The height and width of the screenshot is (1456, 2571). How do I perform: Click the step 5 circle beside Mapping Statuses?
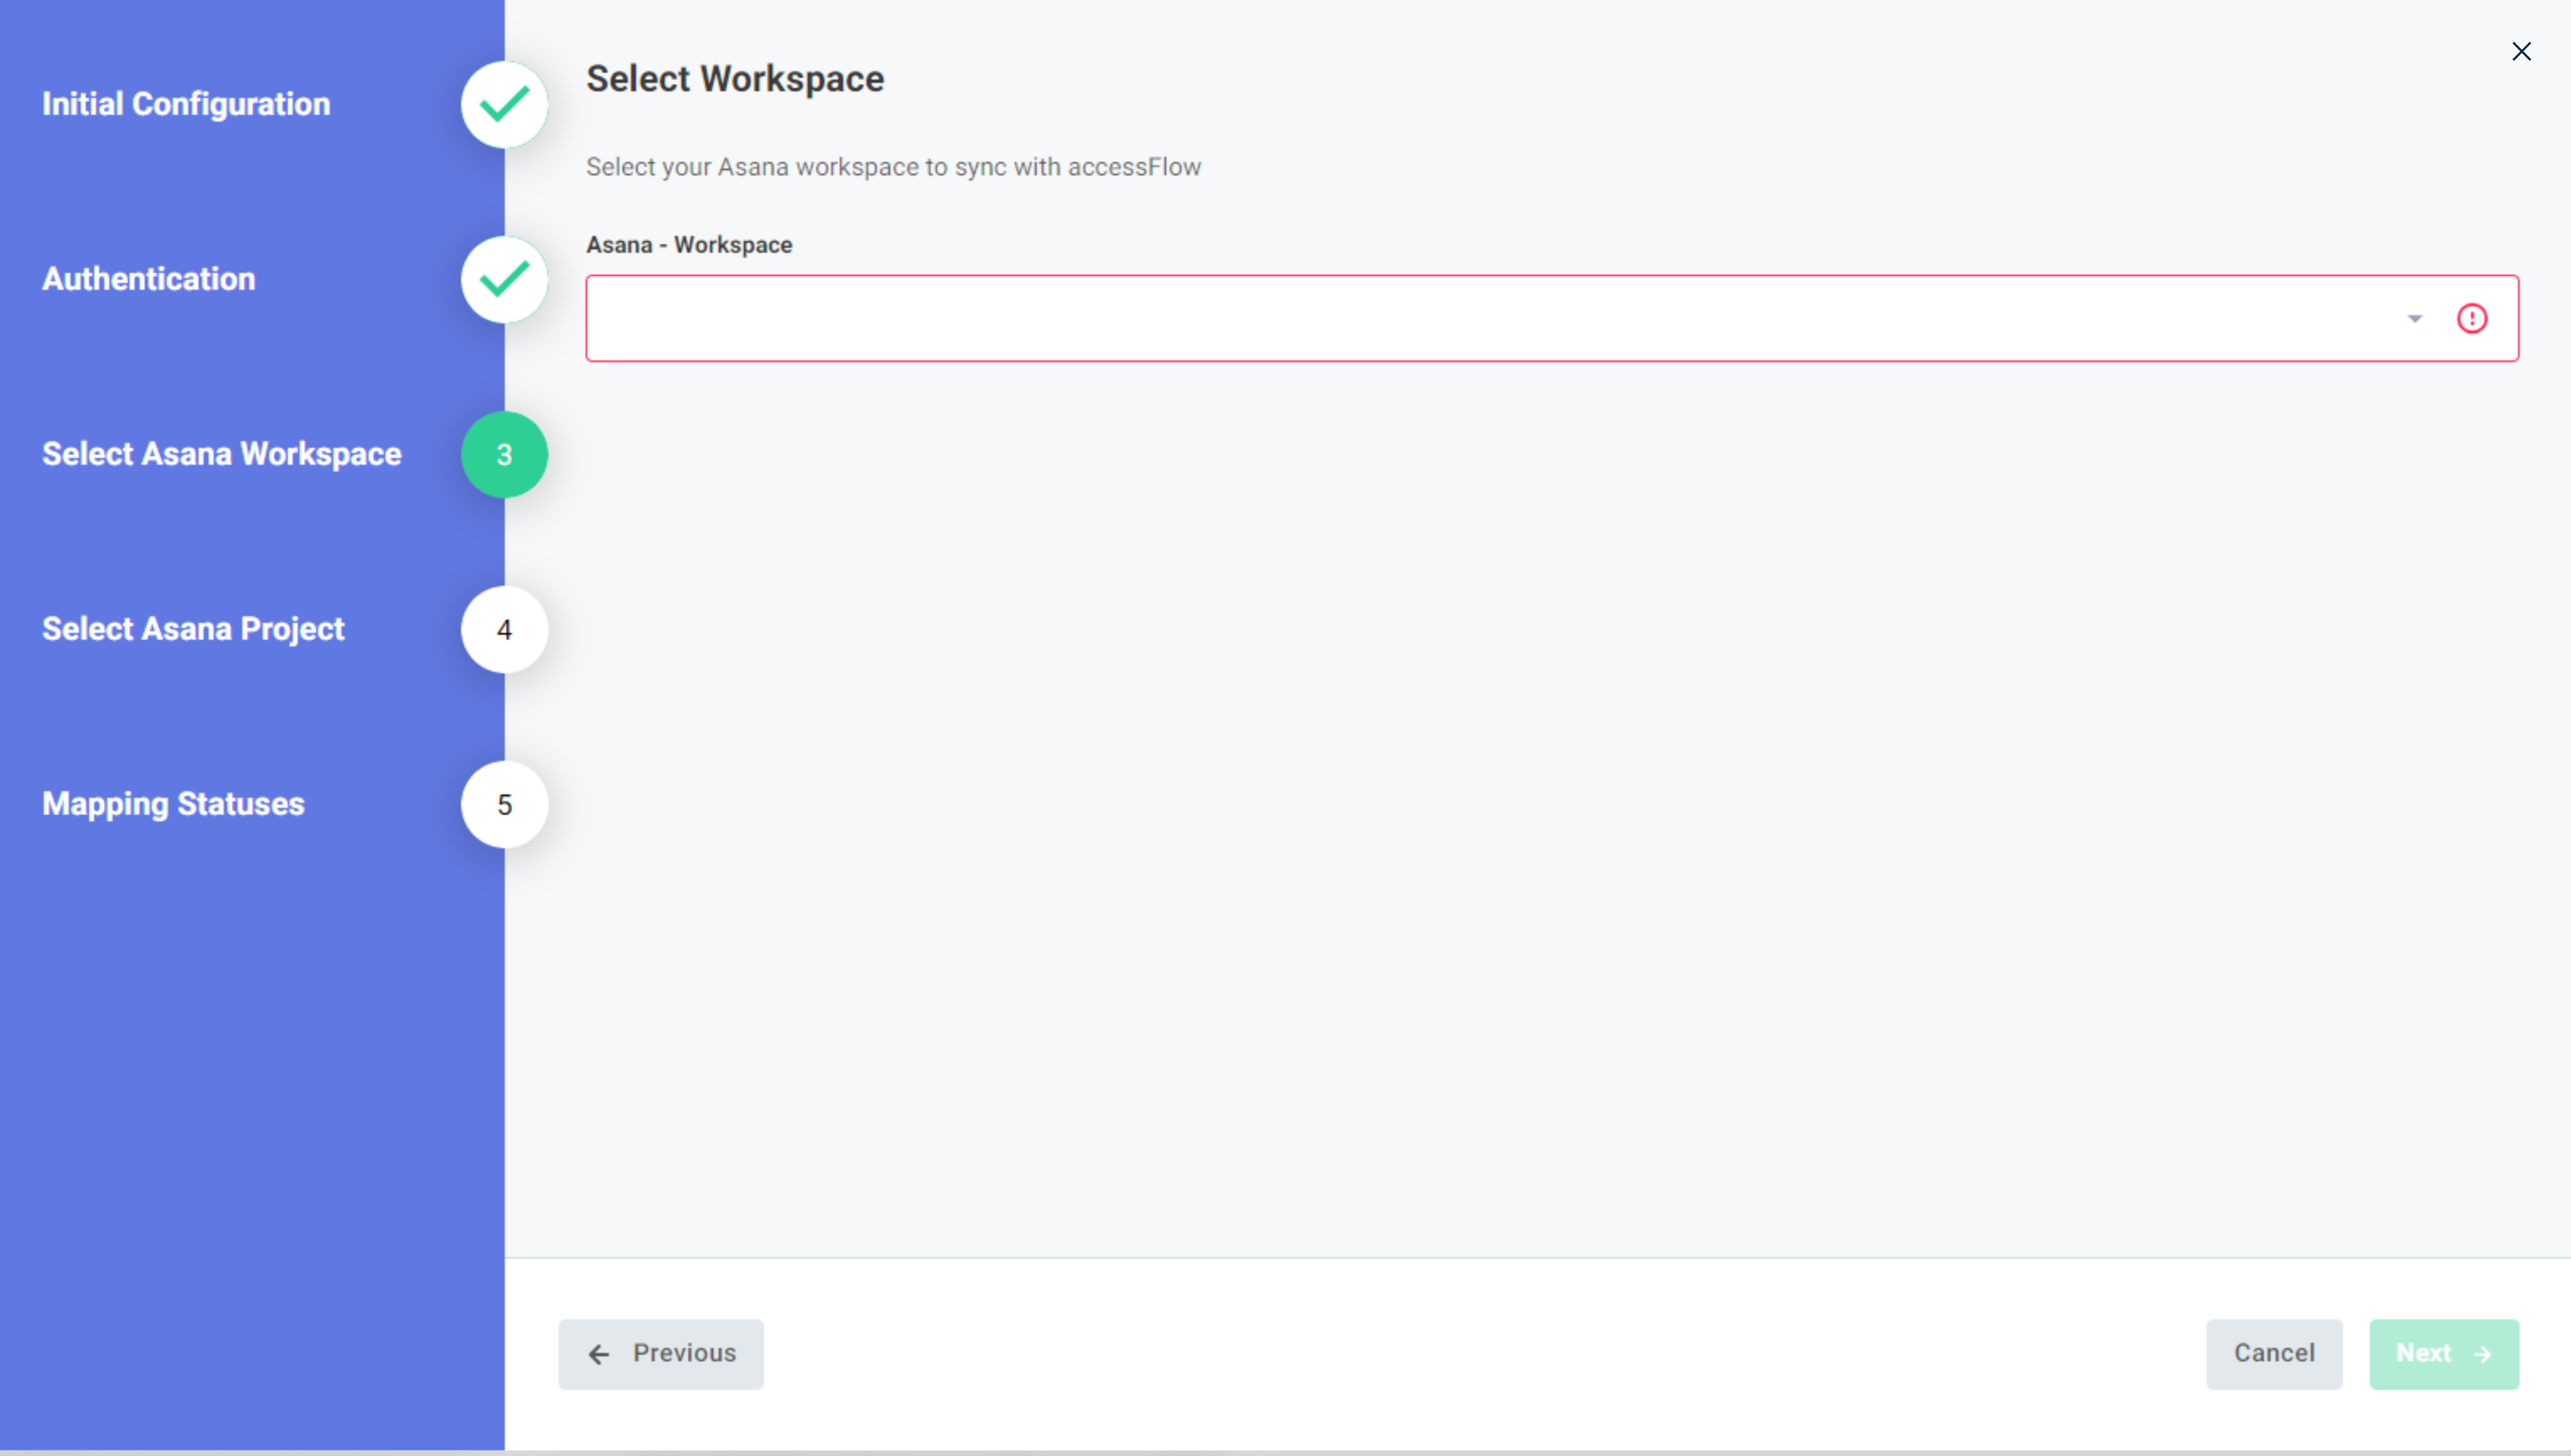point(503,804)
